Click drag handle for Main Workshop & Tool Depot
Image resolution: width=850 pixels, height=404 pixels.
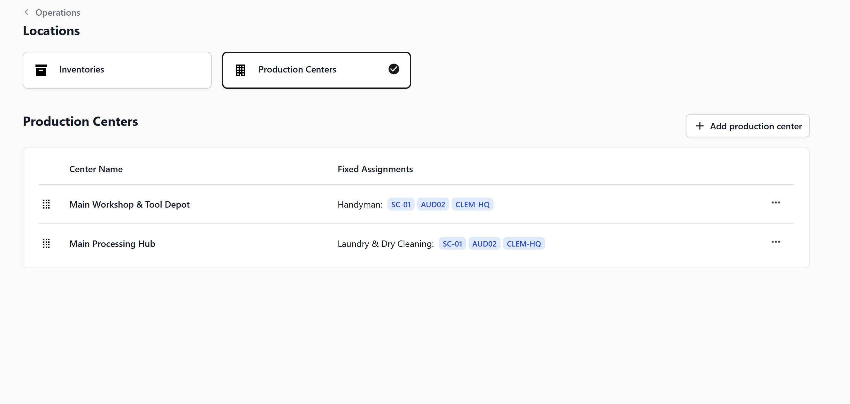pos(46,204)
